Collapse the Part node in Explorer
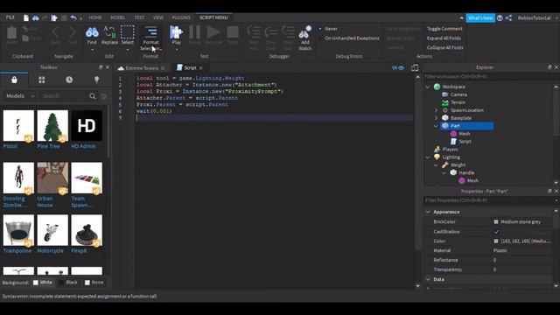 click(x=436, y=126)
